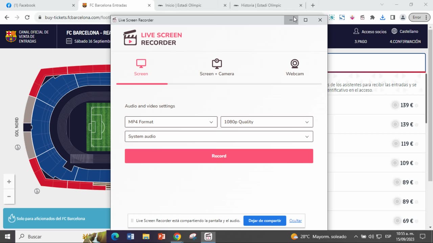Image resolution: width=433 pixels, height=243 pixels.
Task: Click the volume speaker tray icon
Action: (371, 237)
